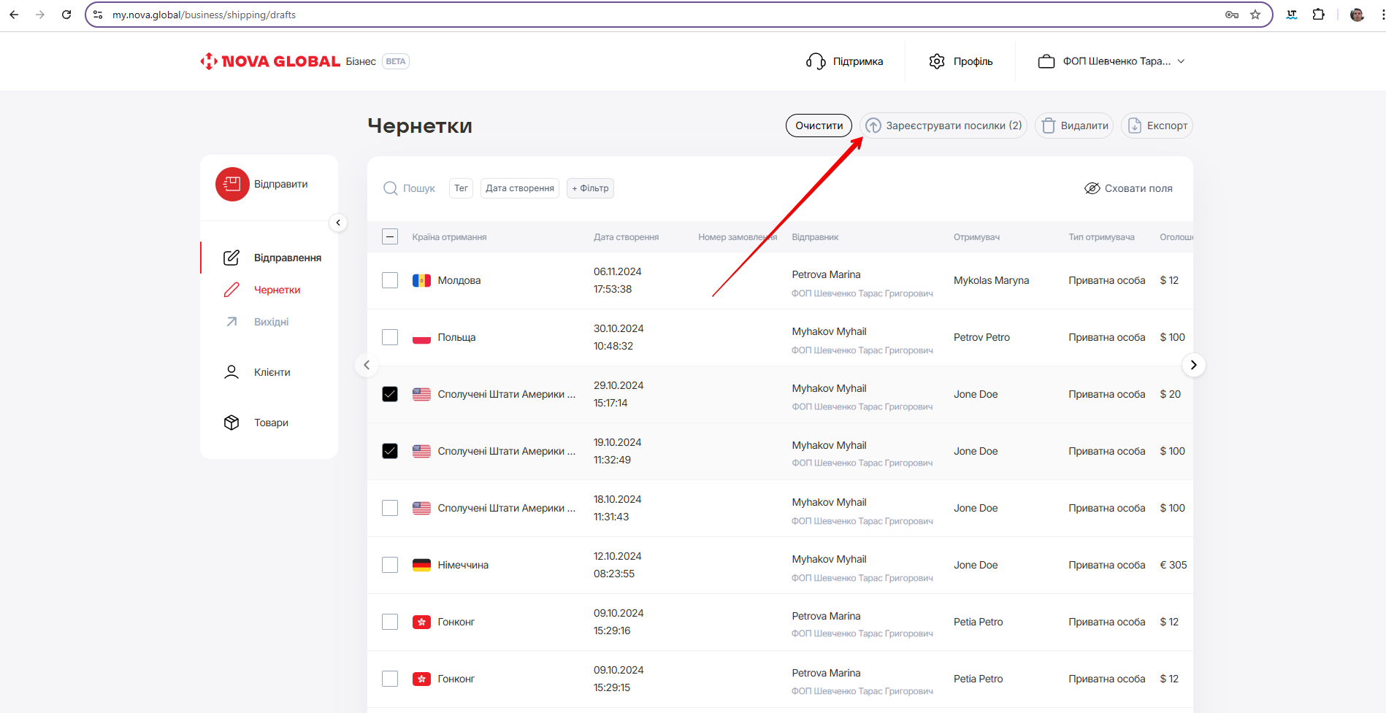Click the Очистити button

[819, 126]
